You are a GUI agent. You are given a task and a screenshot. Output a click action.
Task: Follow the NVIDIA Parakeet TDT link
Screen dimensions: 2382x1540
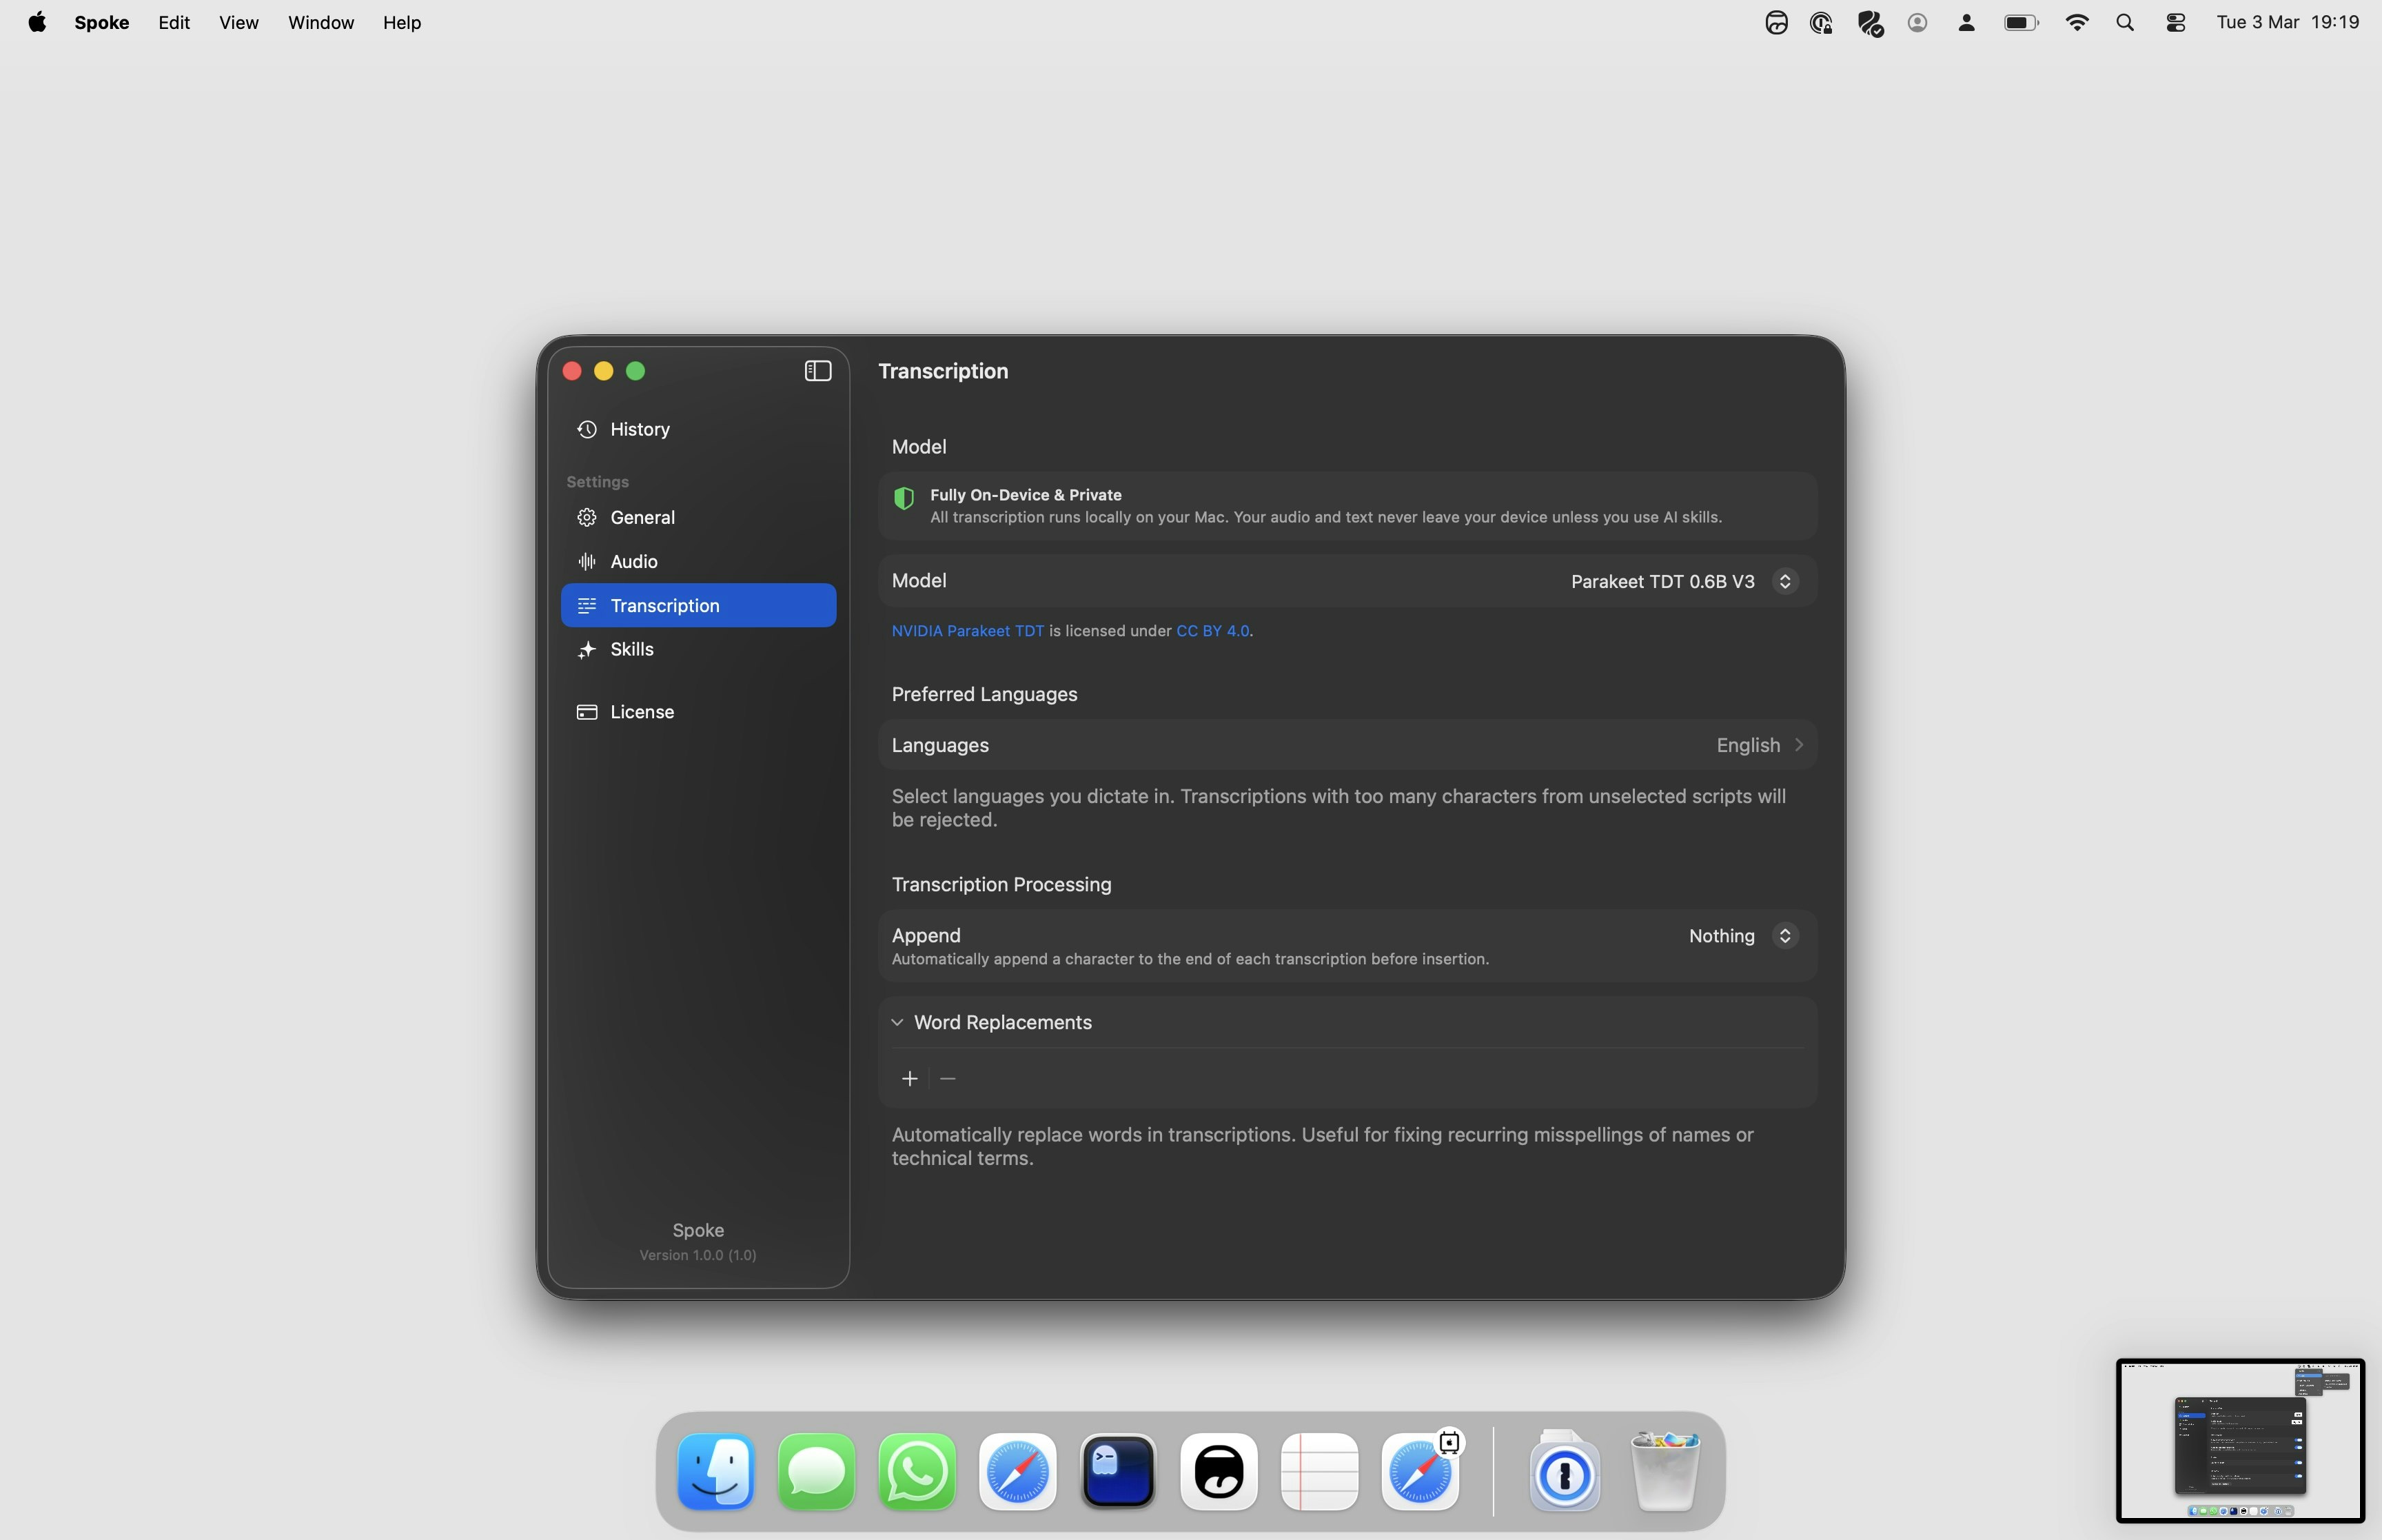click(966, 631)
